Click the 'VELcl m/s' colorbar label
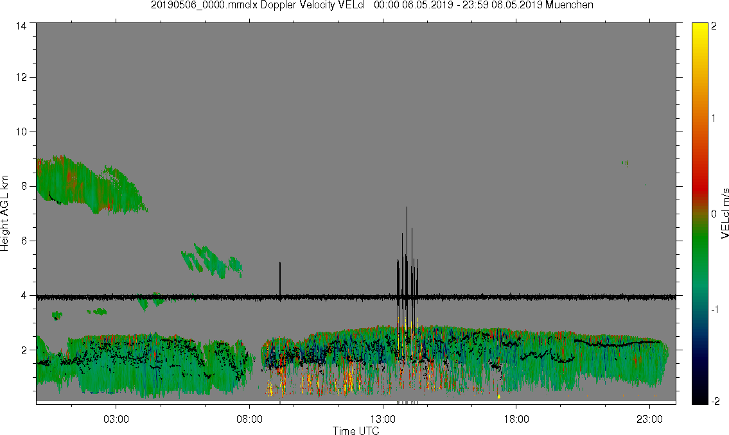This screenshot has height=435, width=729. [x=725, y=214]
